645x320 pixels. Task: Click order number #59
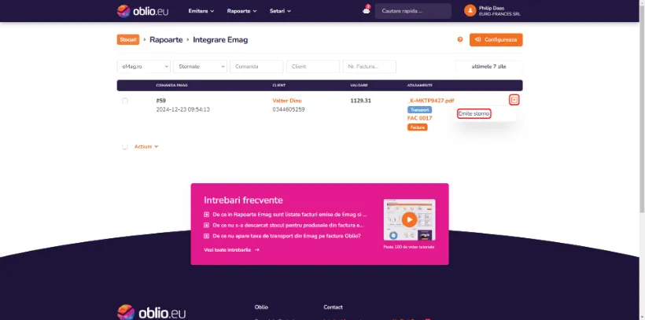coord(160,101)
